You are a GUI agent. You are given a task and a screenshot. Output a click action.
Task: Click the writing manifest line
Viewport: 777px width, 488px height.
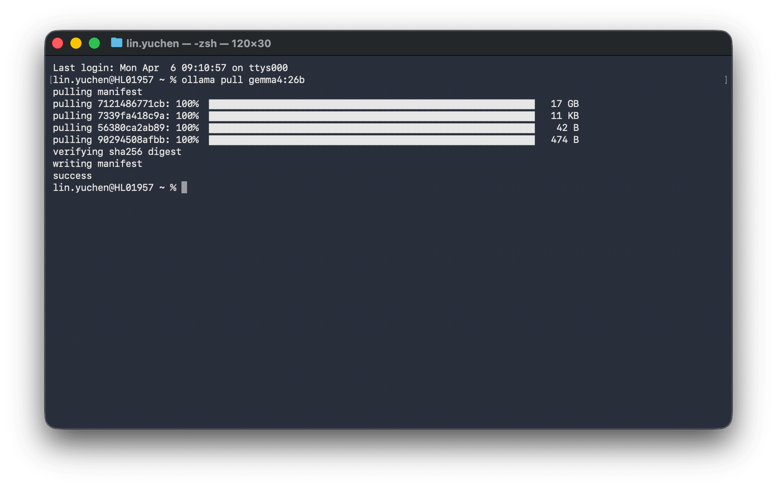point(97,164)
